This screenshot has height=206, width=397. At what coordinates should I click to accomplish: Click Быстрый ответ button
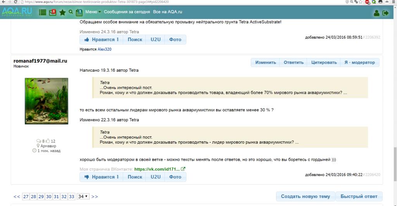(x=359, y=196)
